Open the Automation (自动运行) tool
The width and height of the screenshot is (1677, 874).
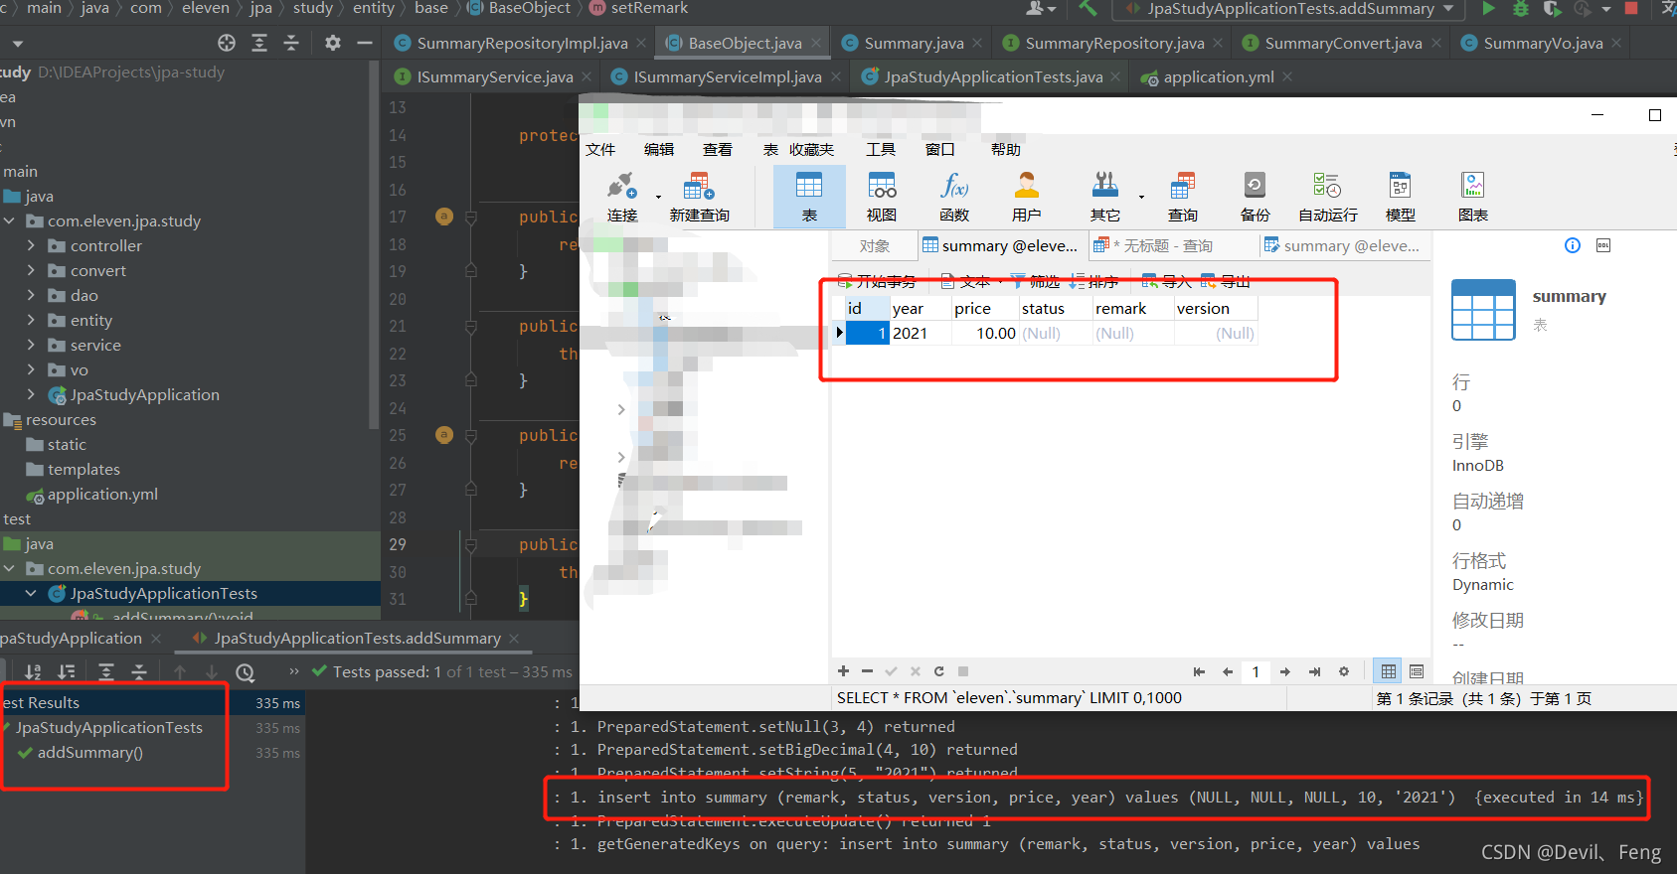(x=1328, y=197)
